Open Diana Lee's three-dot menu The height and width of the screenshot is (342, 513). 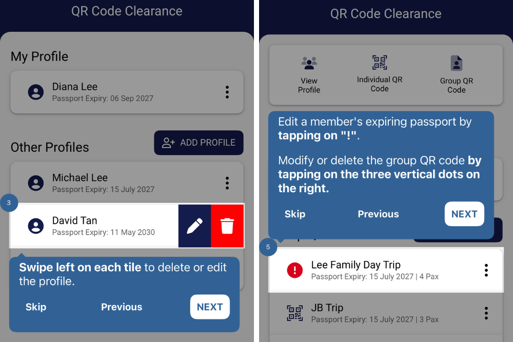(227, 92)
